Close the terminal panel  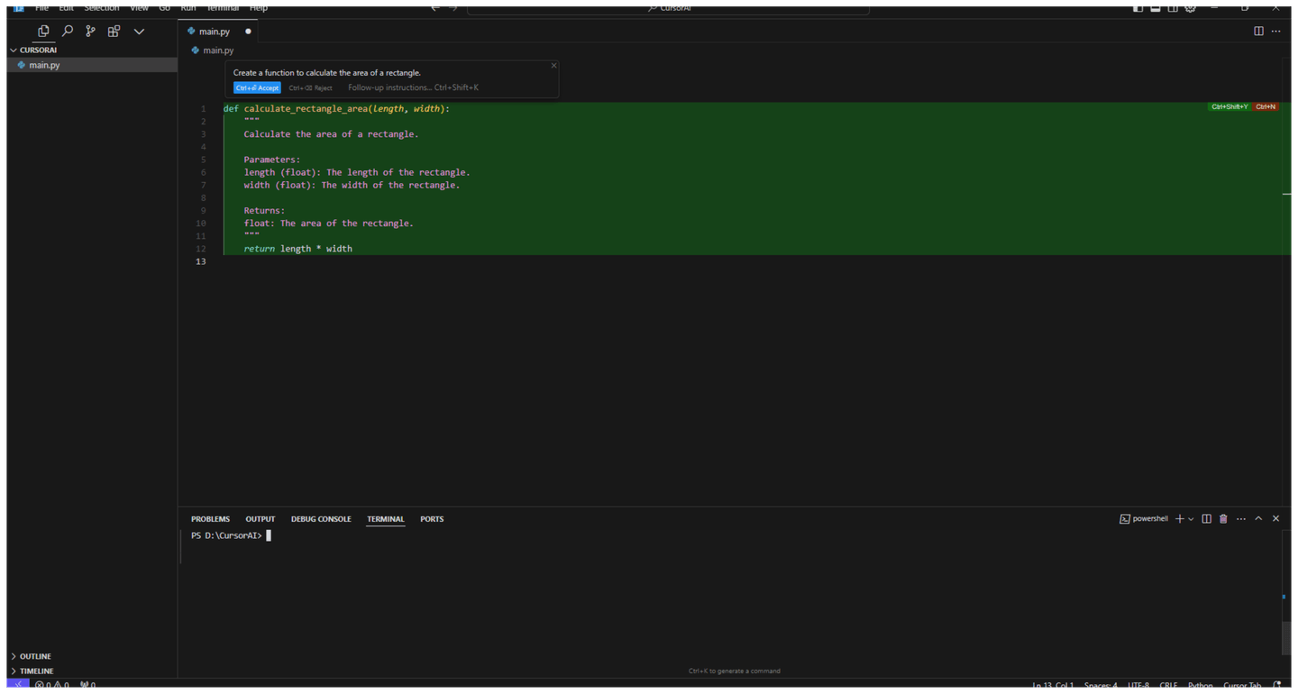(1275, 519)
